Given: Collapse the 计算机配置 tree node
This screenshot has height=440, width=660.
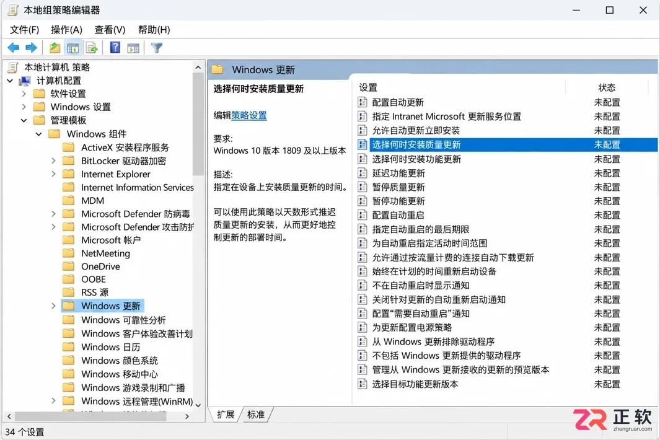Looking at the screenshot, I should tap(10, 81).
